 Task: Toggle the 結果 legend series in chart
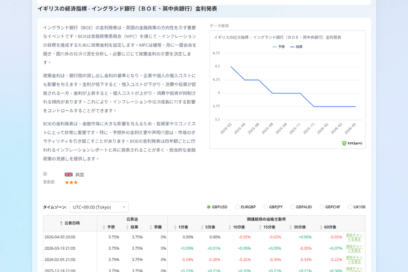pyautogui.click(x=296, y=47)
